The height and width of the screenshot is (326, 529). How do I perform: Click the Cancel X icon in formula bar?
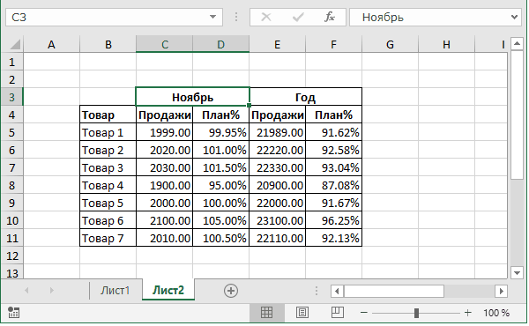point(266,17)
